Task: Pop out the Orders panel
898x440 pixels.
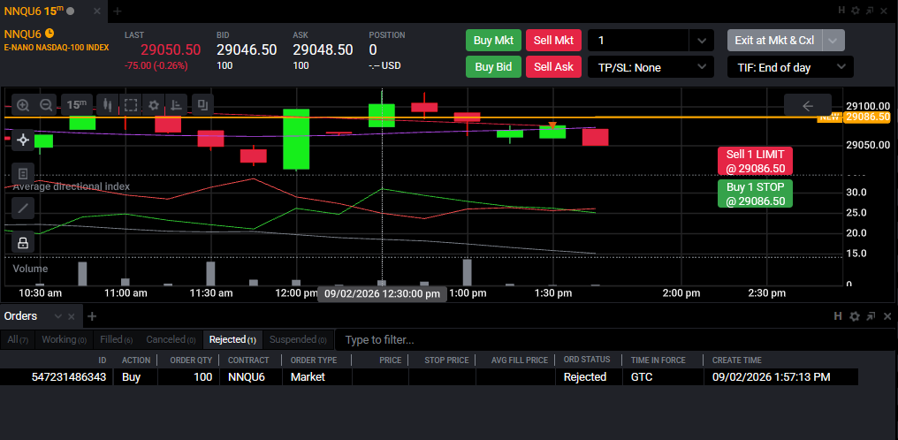Action: click(871, 315)
